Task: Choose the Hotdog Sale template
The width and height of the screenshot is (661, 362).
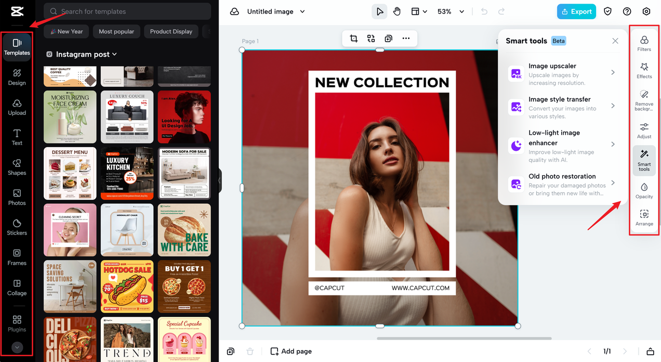Action: 127,287
